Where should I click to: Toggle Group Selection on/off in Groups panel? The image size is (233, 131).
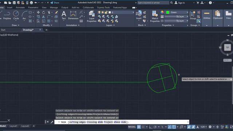tap(198, 21)
